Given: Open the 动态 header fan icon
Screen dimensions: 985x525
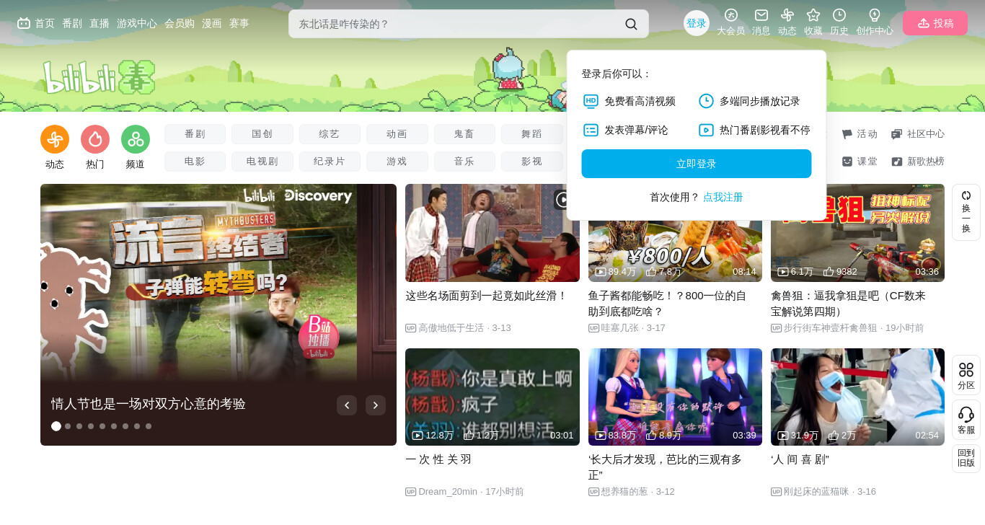Looking at the screenshot, I should click(x=787, y=15).
